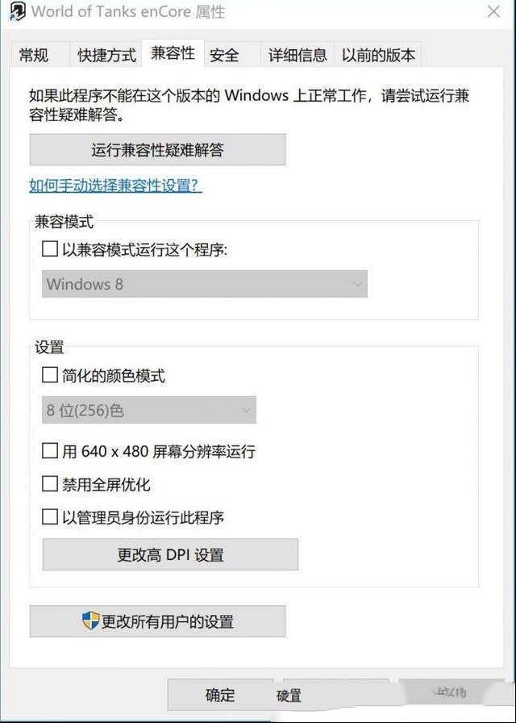
Task: Enable 以兼容模式运行这个程序 checkbox
Action: (x=50, y=249)
